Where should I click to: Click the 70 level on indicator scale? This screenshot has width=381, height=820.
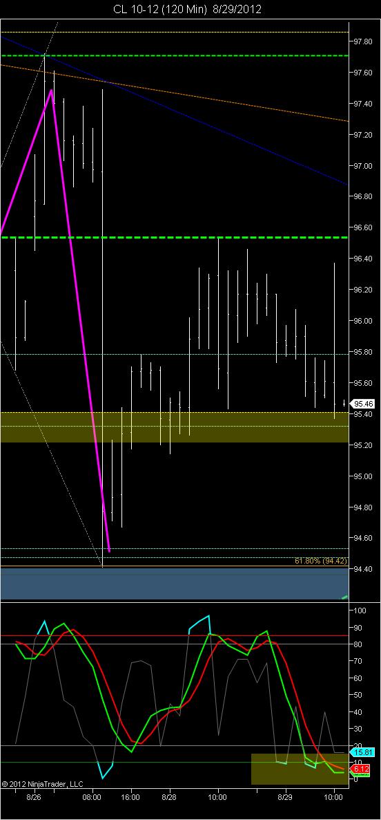(x=358, y=661)
